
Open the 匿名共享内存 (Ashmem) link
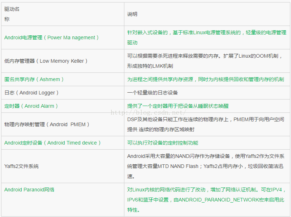click(x=34, y=79)
